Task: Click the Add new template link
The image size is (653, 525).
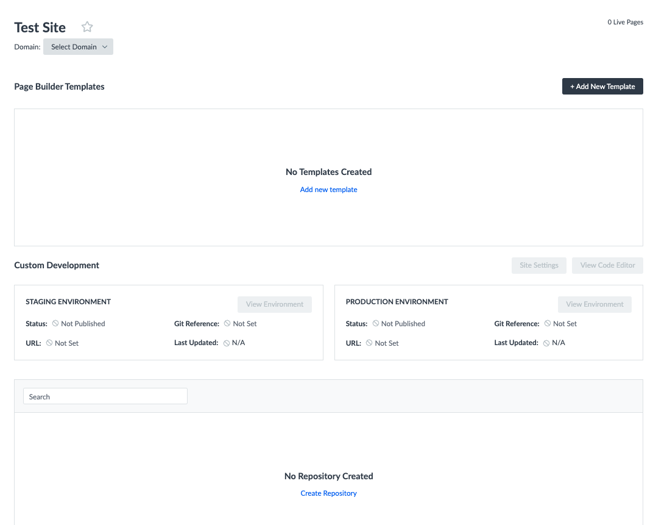Action: 328,190
